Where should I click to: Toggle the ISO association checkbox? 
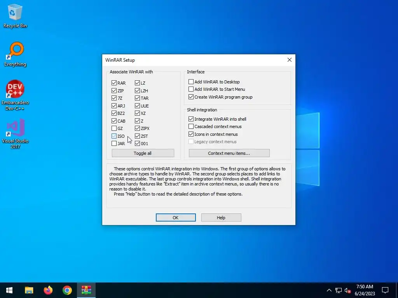[114, 136]
